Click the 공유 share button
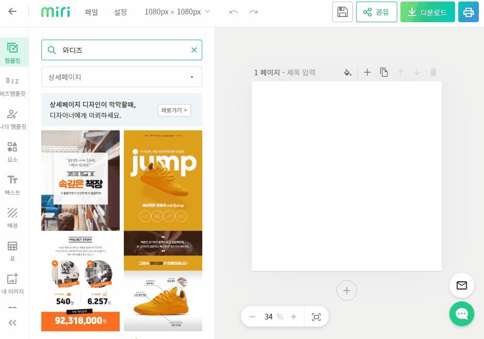Image resolution: width=484 pixels, height=339 pixels. [376, 12]
